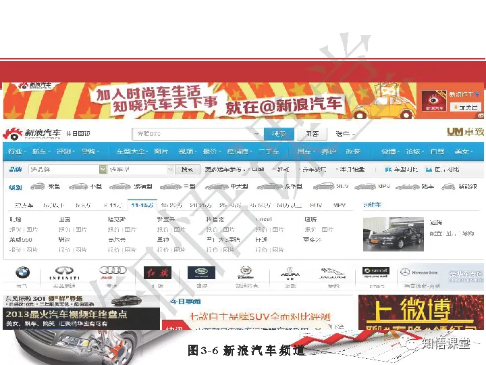486x365 pixels.
Task: Click the 问答 button next to search
Action: [x=312, y=134]
